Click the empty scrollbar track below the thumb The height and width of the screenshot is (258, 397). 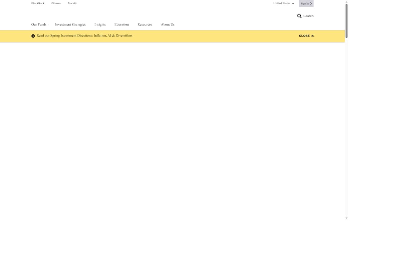(x=346, y=125)
